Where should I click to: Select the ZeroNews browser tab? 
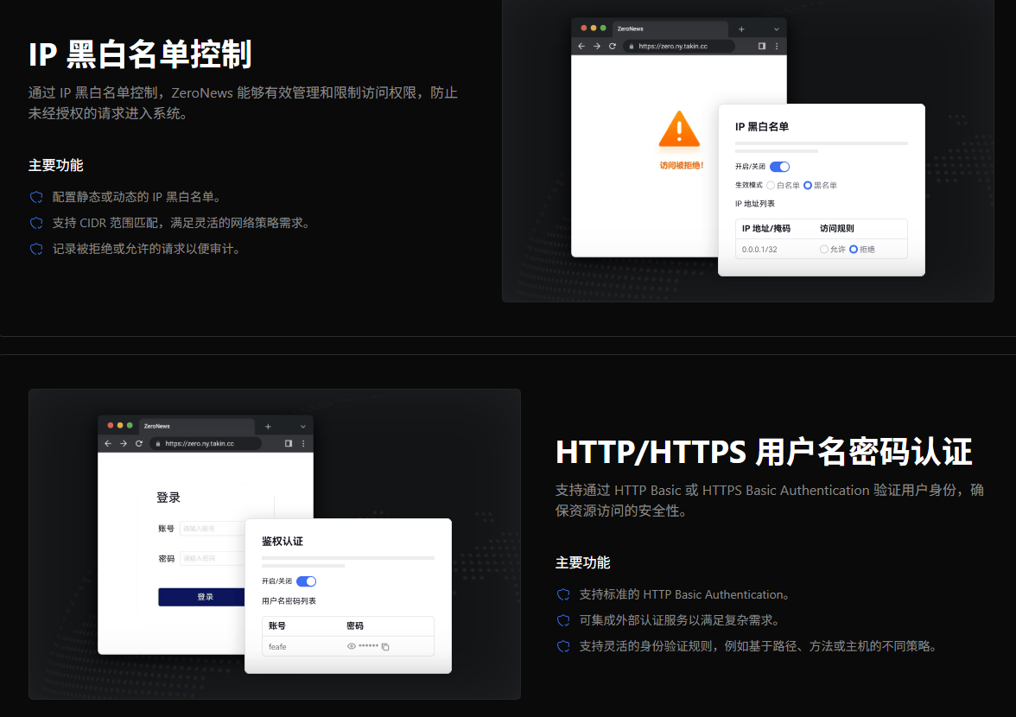629,29
